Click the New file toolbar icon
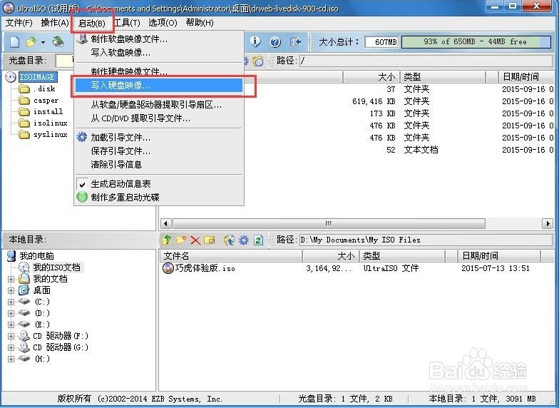 14,42
